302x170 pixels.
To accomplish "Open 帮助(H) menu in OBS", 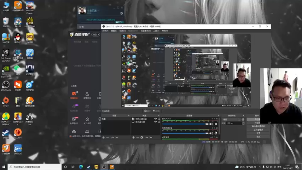I will (165, 31).
